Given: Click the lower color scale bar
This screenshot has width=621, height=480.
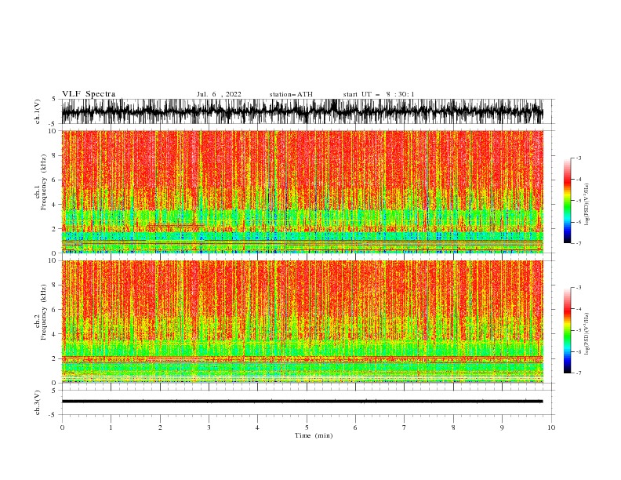Looking at the screenshot, I should 567,330.
